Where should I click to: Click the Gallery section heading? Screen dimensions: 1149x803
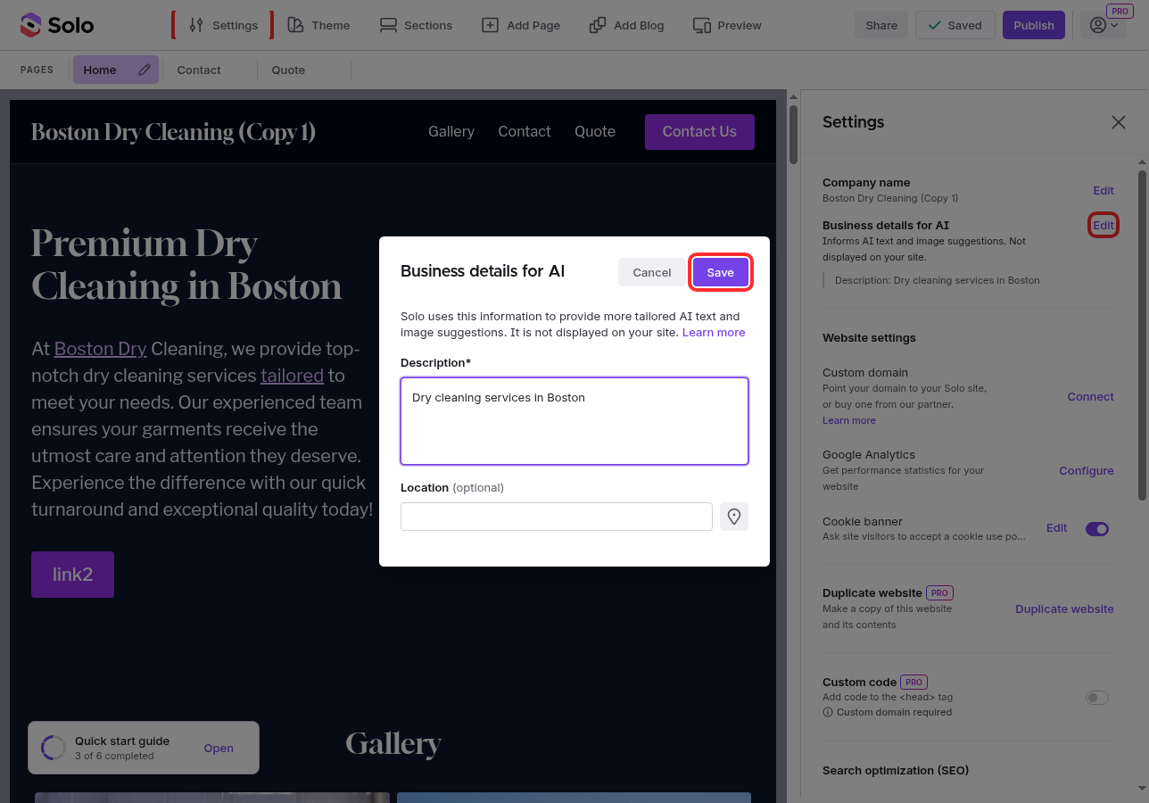coord(393,744)
